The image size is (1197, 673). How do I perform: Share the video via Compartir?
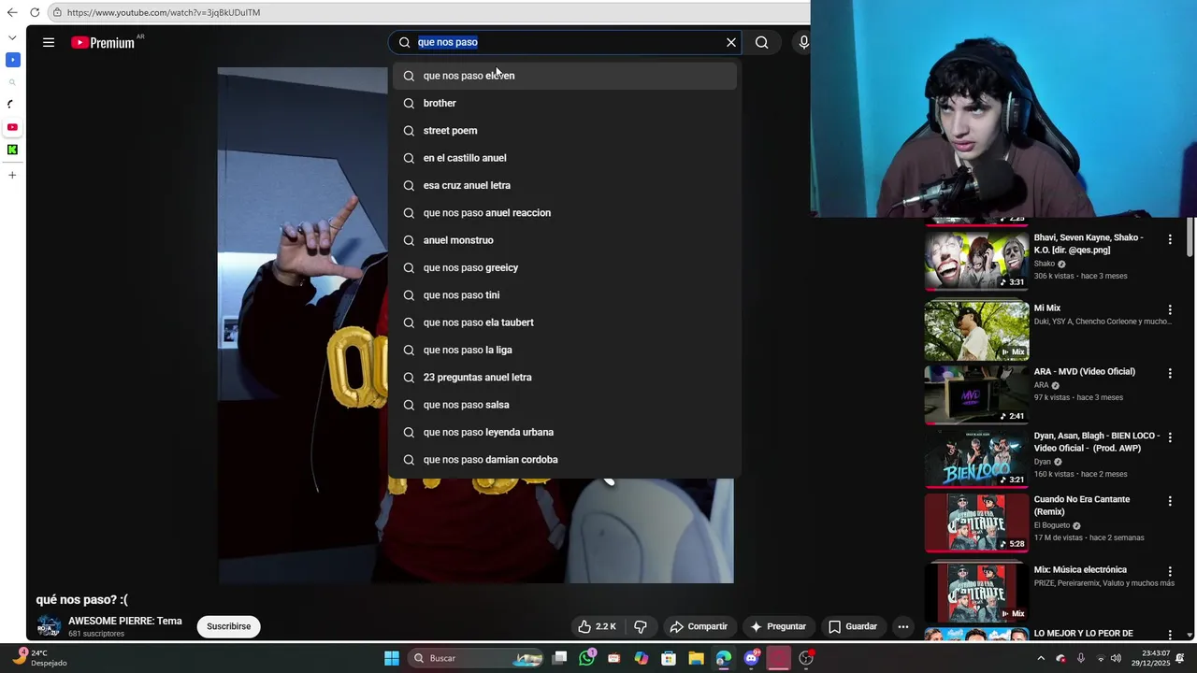pyautogui.click(x=699, y=626)
